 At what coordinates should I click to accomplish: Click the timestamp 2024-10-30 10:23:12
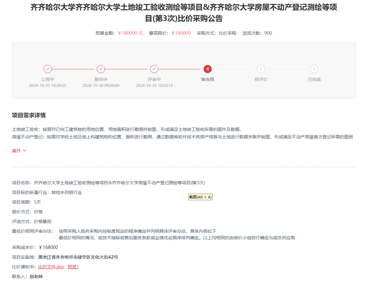(x=154, y=86)
